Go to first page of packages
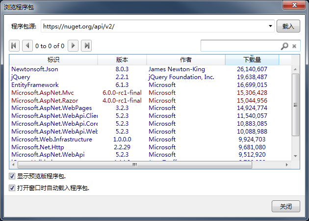This screenshot has height=221, width=309. coord(14,46)
